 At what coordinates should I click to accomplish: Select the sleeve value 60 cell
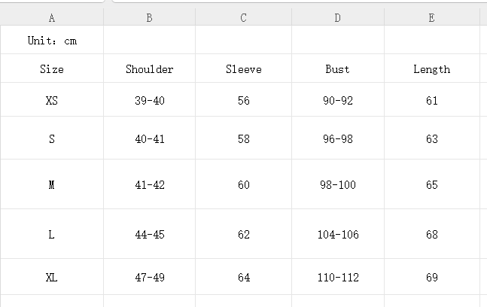tap(243, 184)
